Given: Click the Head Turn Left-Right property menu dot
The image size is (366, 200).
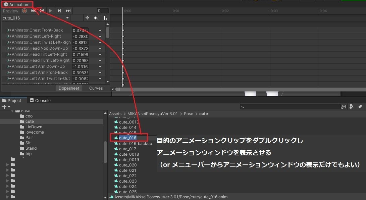Looking at the screenshot, I should click(100, 61).
